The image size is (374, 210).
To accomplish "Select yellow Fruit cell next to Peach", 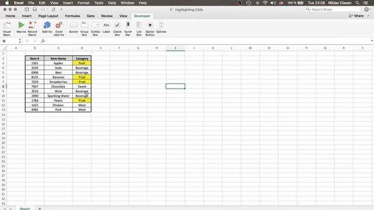I will pyautogui.click(x=82, y=100).
